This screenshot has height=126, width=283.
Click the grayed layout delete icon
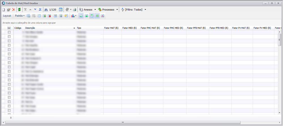pos(34,16)
